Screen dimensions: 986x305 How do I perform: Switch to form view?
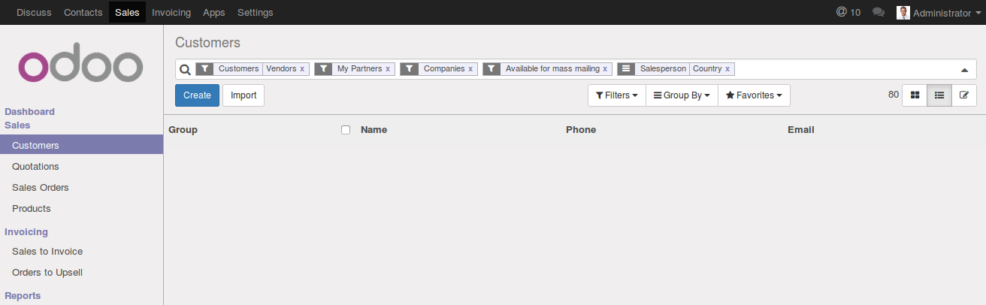click(964, 95)
